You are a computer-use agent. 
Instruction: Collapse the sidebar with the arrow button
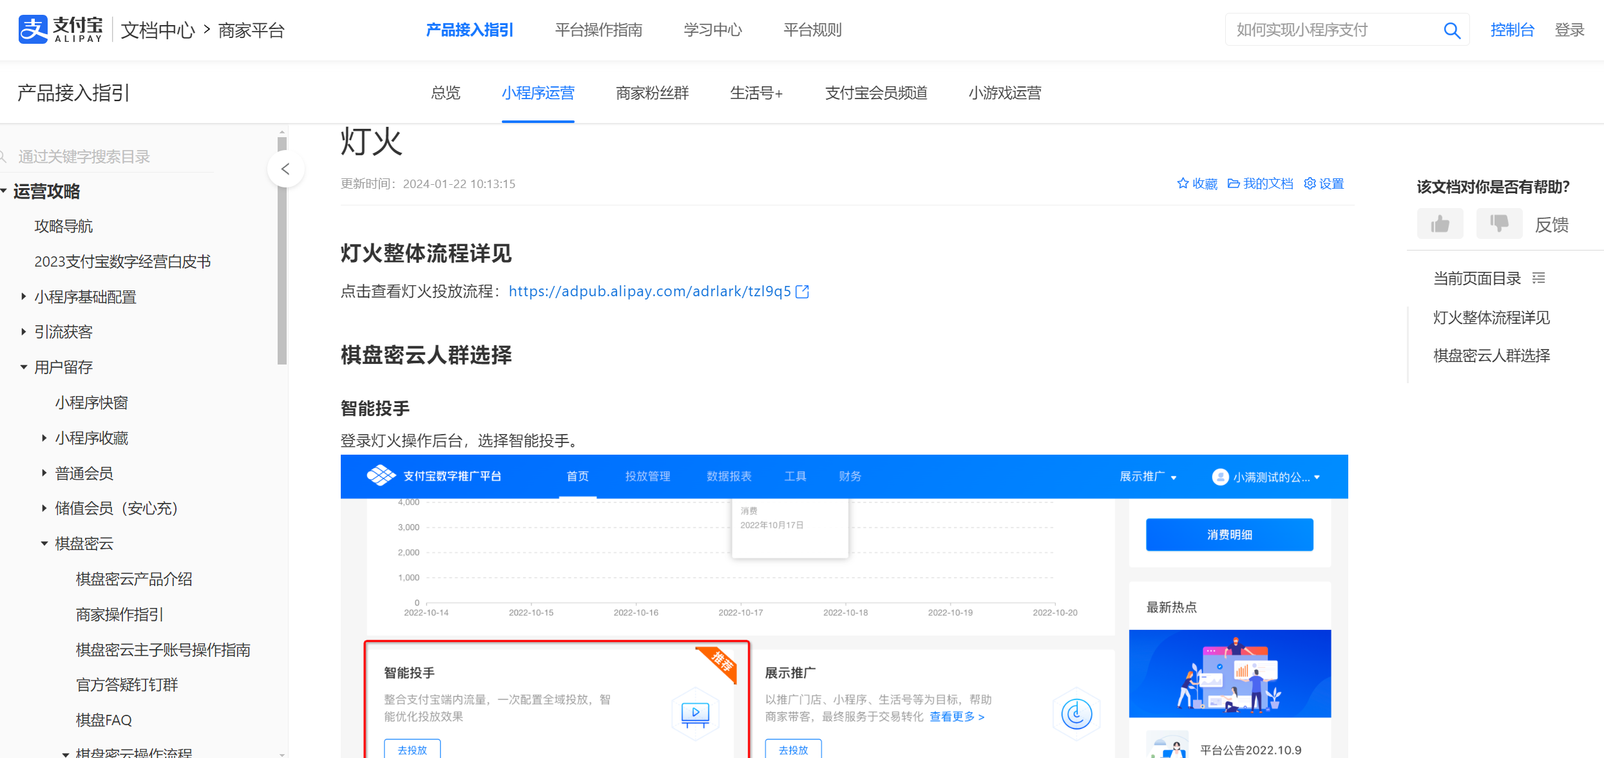(285, 169)
